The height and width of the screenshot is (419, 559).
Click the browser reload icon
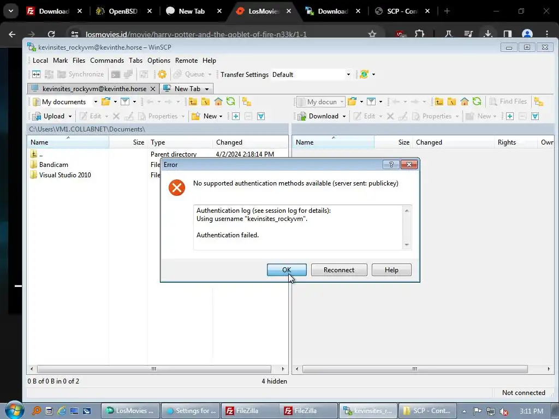(51, 34)
